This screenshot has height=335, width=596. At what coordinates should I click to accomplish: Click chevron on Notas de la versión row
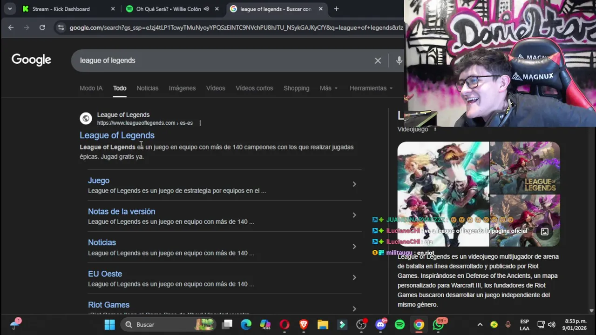354,215
